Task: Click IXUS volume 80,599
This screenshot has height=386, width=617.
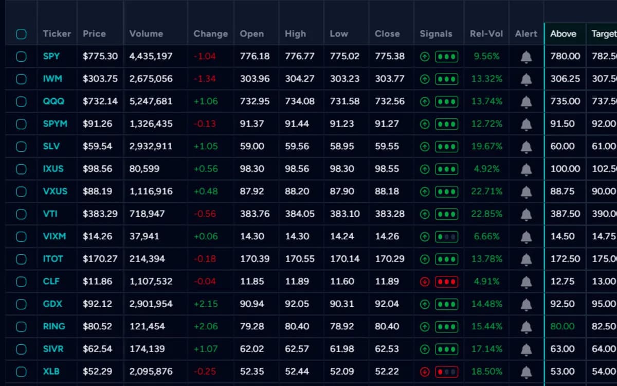Action: (x=144, y=169)
